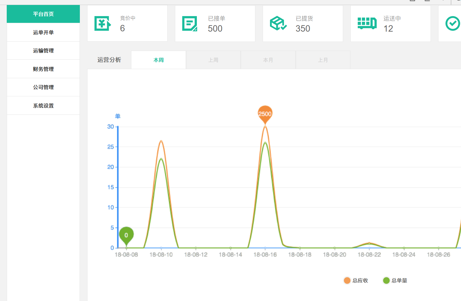Click the 15 y-axis value
This screenshot has height=301, width=461.
(111, 187)
